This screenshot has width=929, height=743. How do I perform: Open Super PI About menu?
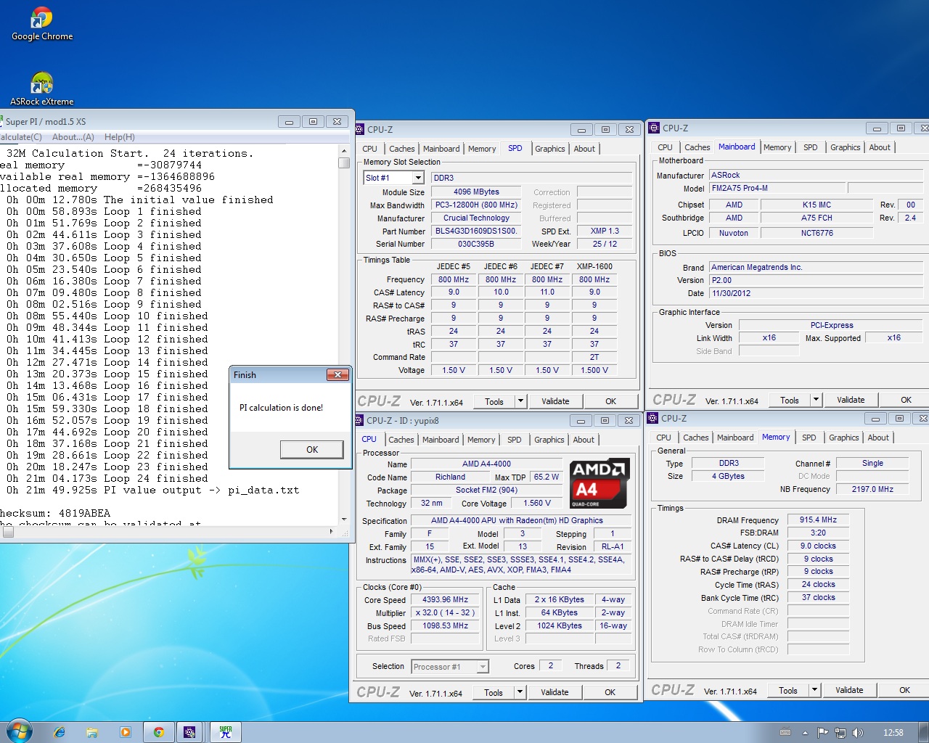point(73,137)
